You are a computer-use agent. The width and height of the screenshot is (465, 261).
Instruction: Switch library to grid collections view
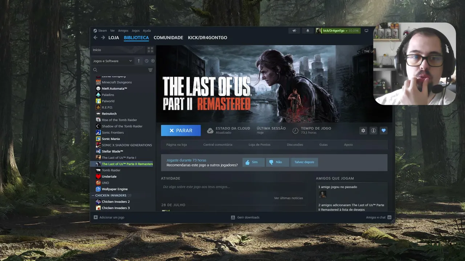pyautogui.click(x=150, y=50)
